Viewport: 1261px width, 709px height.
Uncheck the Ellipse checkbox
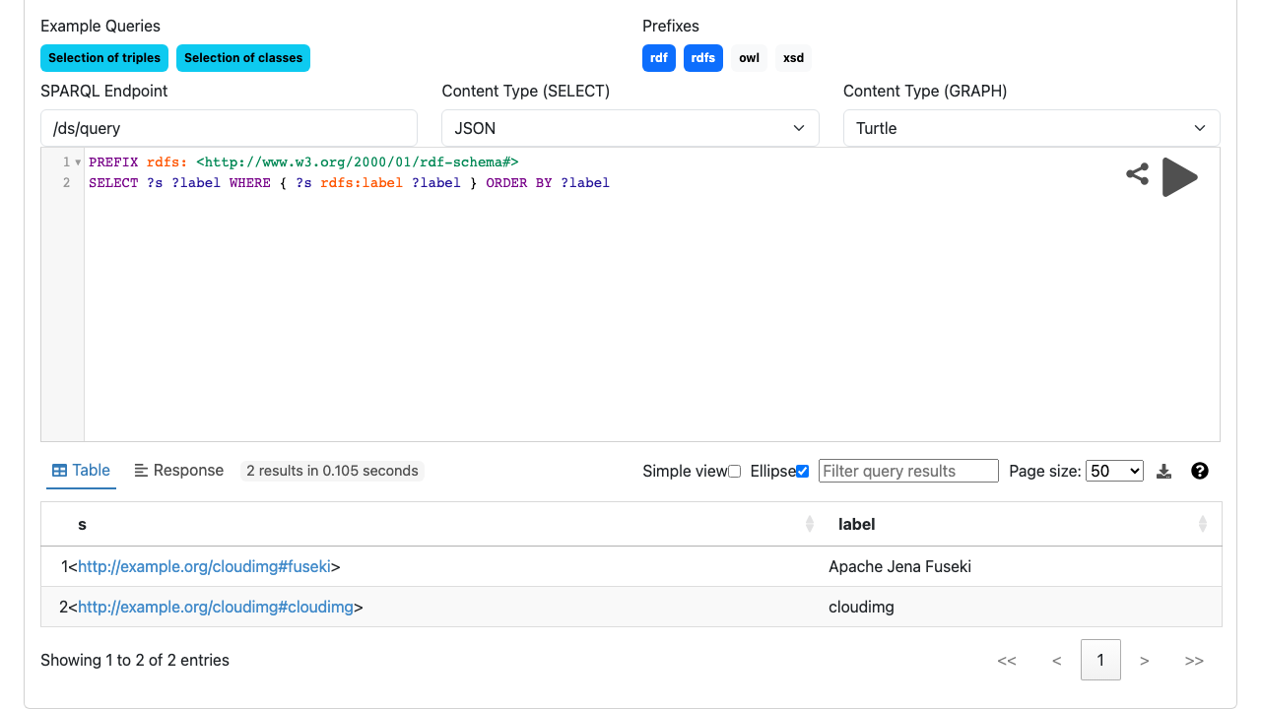click(802, 471)
